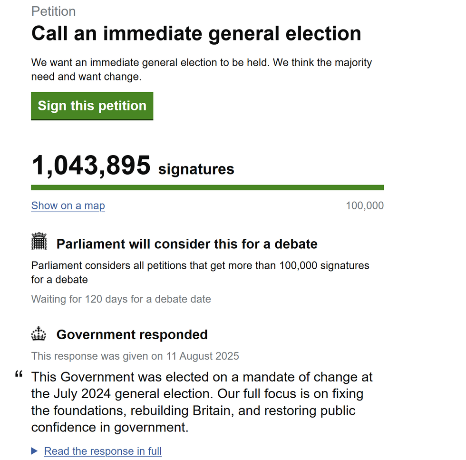The width and height of the screenshot is (466, 460).
Task: Select the petition title heading
Action: (195, 33)
